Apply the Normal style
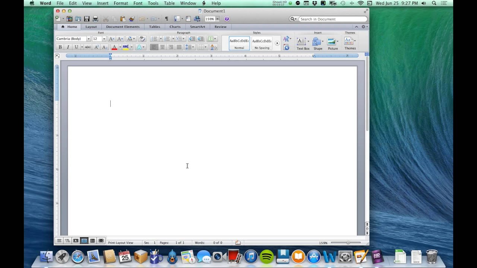The height and width of the screenshot is (268, 477). 239,44
